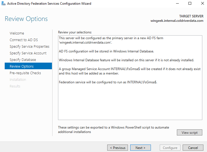Open the Connect to AD DS step
207x152 pixels.
tap(23, 40)
